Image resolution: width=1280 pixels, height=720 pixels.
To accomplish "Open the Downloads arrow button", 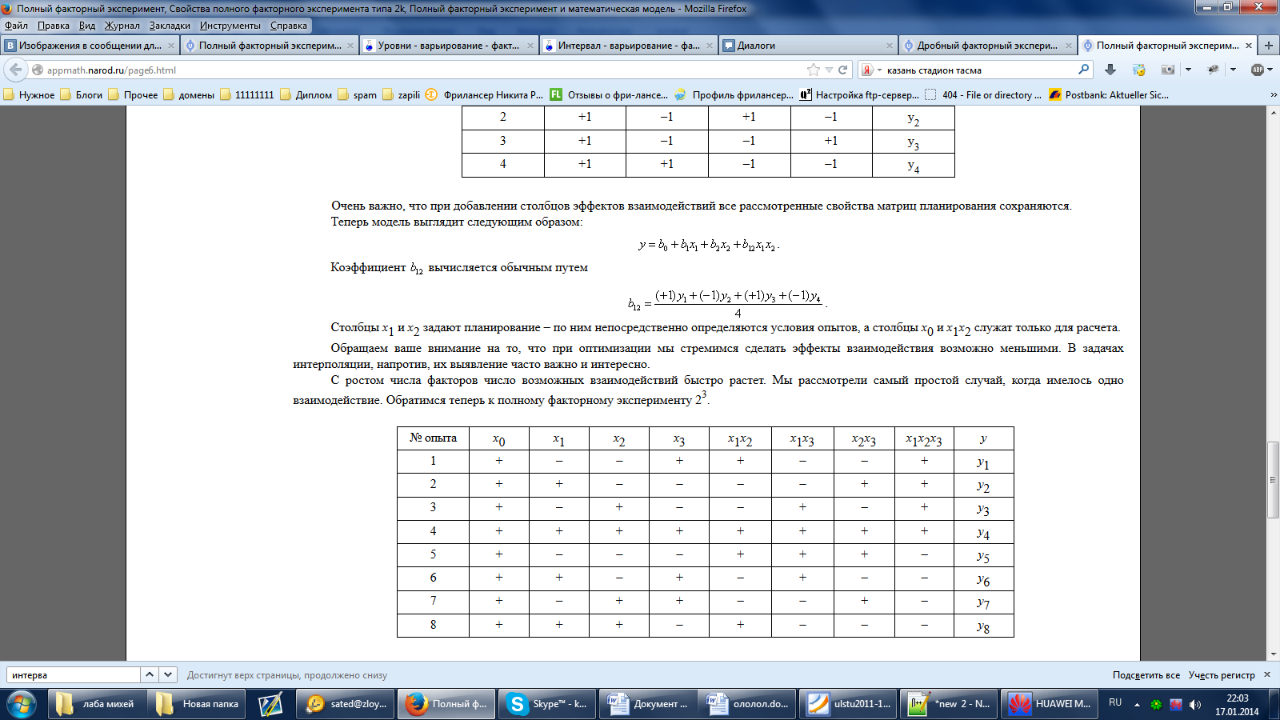I will click(x=1110, y=70).
